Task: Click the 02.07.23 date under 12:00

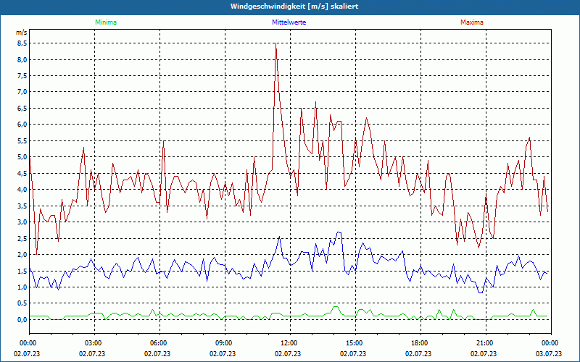Action: (x=289, y=353)
